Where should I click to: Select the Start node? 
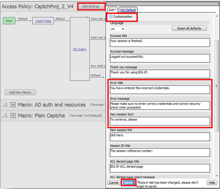9,21
